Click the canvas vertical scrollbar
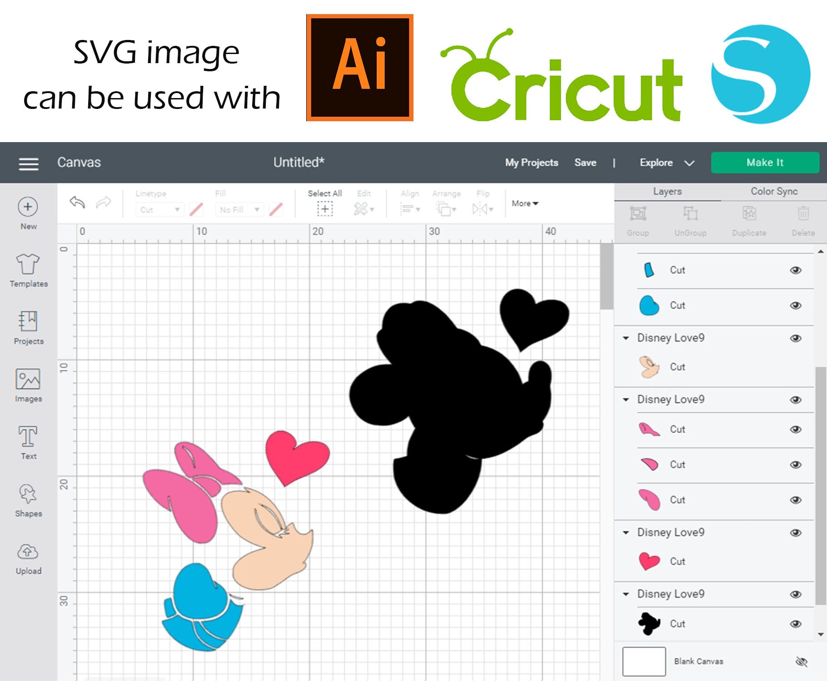This screenshot has width=827, height=681. click(607, 277)
